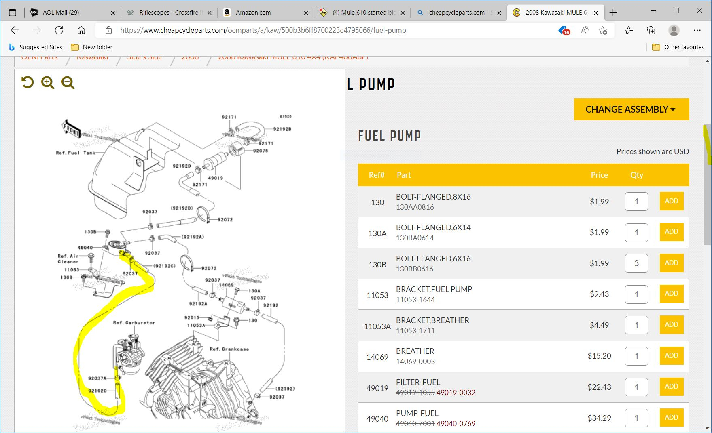Select the 2008 Kawasaki MULE tab
Viewport: 712px width, 433px height.
[555, 13]
